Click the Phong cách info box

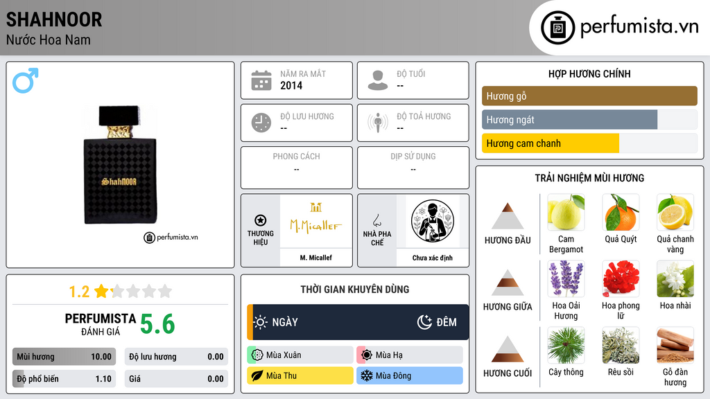coord(297,168)
